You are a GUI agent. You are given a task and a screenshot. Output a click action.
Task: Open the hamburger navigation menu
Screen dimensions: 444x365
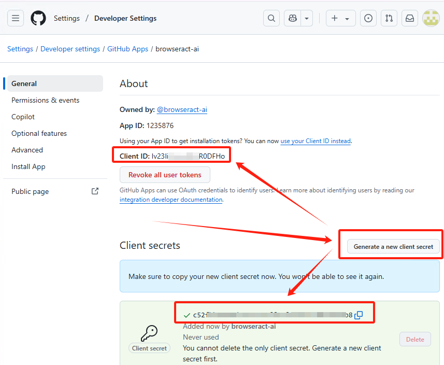pos(16,18)
